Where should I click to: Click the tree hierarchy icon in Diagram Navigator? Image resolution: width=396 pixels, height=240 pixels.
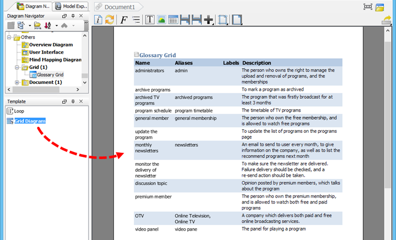point(21,26)
